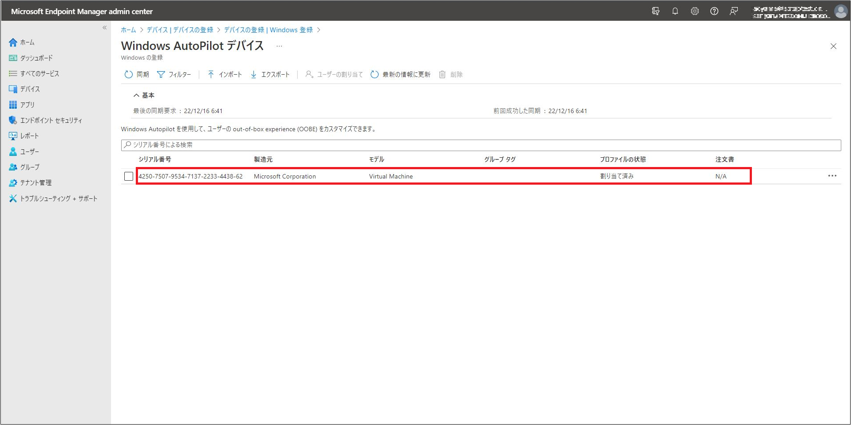Open テナント管理 in the sidebar
The height and width of the screenshot is (425, 851).
30,182
